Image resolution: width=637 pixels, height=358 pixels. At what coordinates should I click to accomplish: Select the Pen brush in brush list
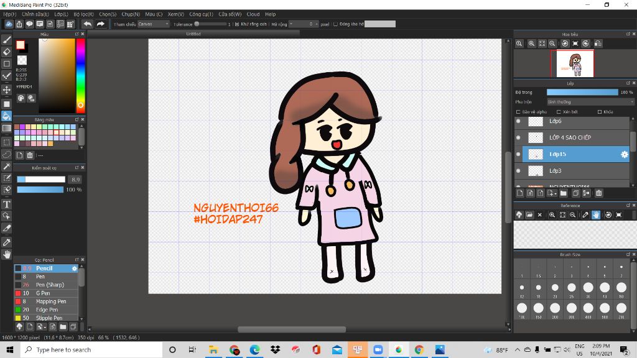pyautogui.click(x=46, y=277)
